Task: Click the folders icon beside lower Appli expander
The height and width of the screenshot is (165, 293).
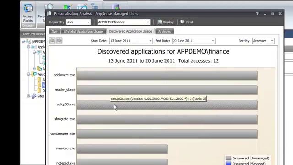Action: click(x=39, y=69)
